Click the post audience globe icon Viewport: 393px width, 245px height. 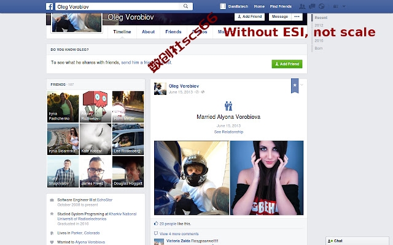pyautogui.click(x=203, y=92)
